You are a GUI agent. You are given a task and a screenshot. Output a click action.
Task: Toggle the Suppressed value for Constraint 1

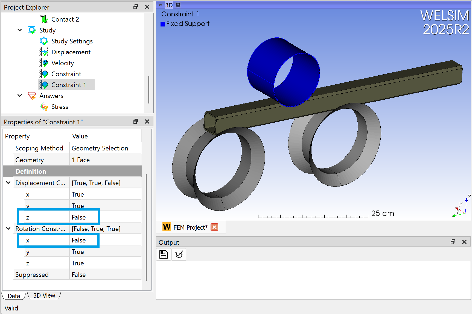tap(78, 274)
